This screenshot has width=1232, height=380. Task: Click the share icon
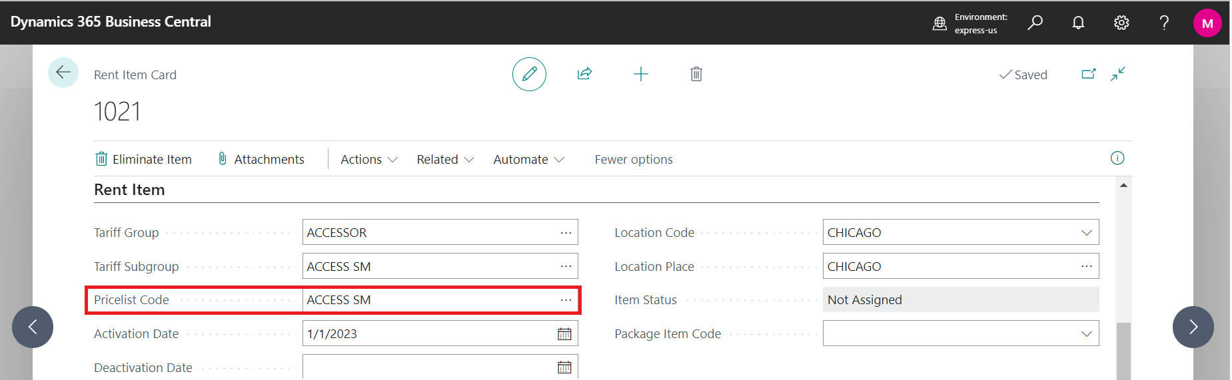click(584, 74)
